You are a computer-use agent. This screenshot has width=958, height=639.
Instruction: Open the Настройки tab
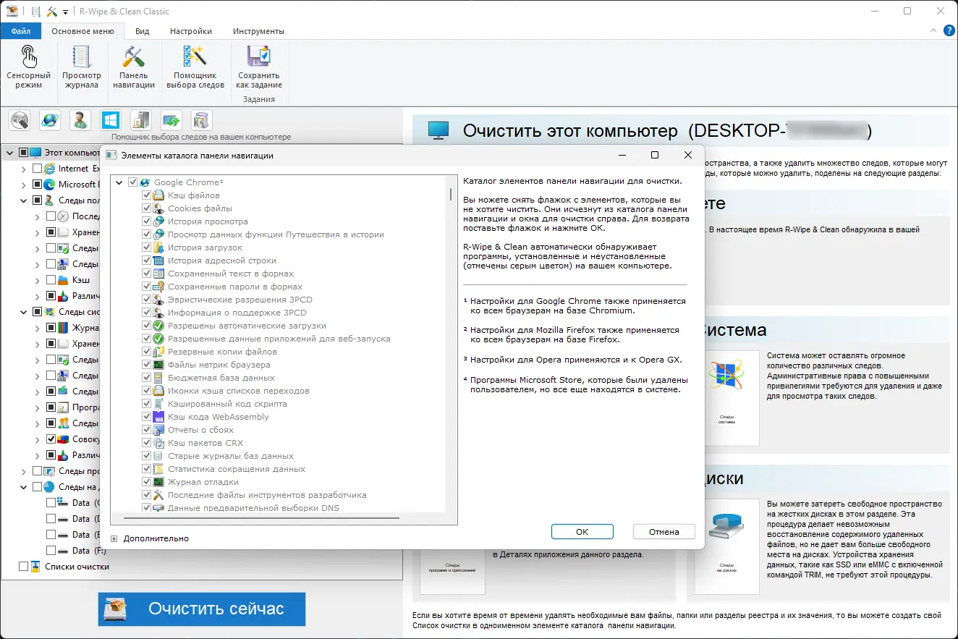(x=191, y=31)
